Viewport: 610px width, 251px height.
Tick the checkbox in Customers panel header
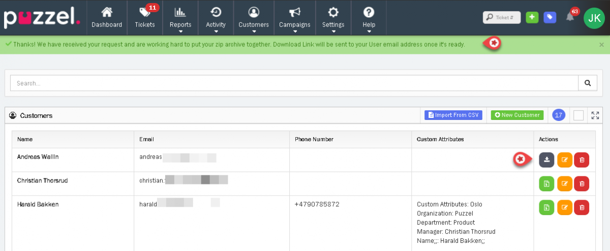coord(578,115)
